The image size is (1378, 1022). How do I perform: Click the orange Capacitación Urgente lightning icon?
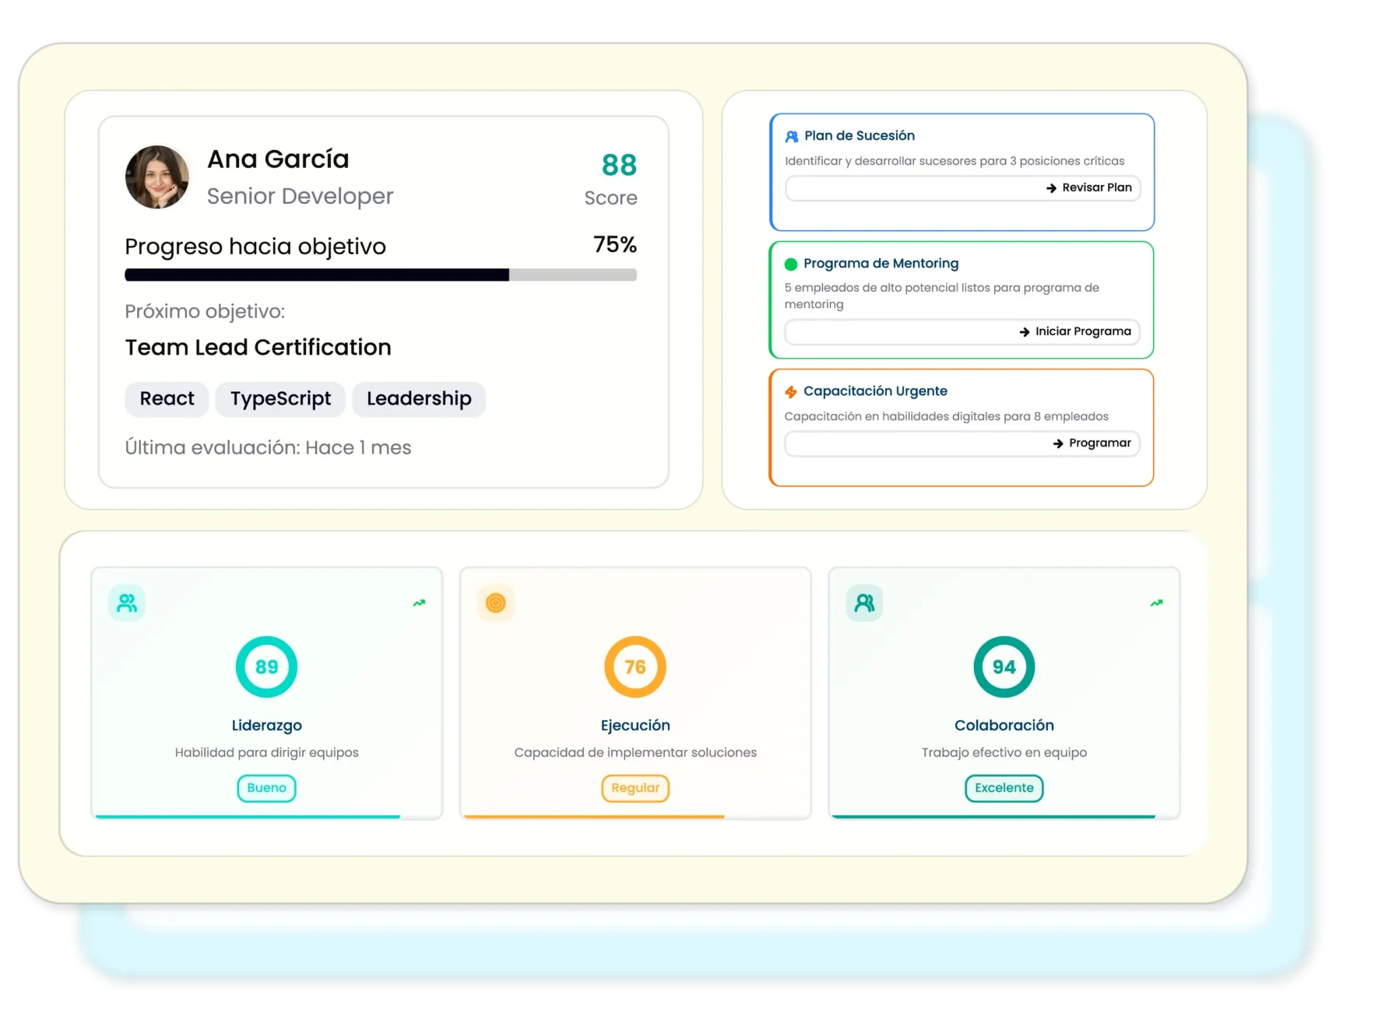pos(791,392)
